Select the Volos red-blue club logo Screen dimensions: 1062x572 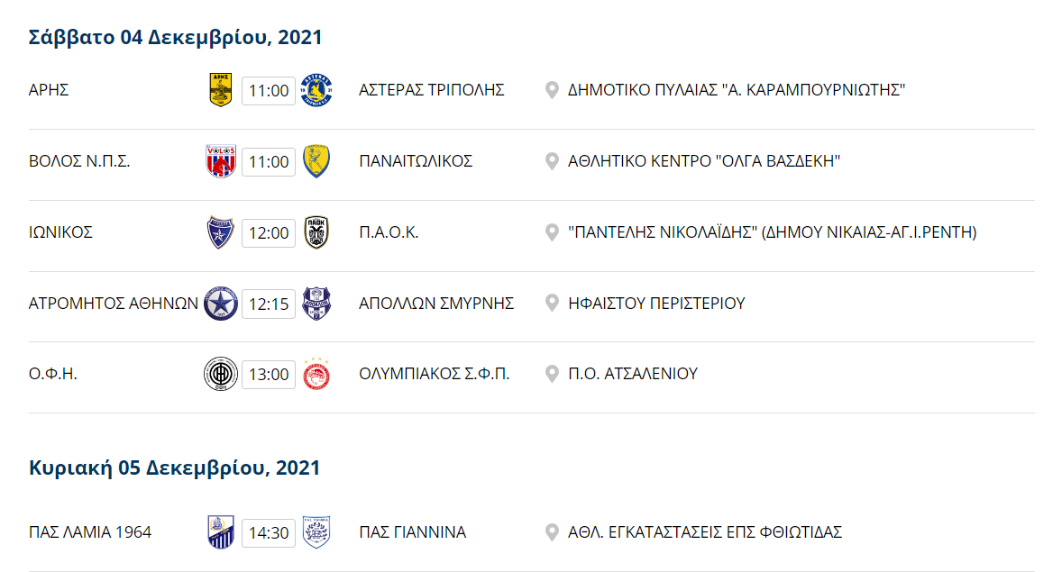(x=221, y=161)
